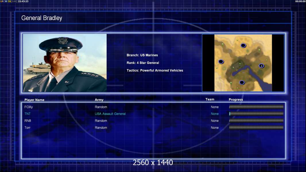Image resolution: width=306 pixels, height=172 pixels.
Task: Click the Army column header
Action: pyautogui.click(x=99, y=100)
